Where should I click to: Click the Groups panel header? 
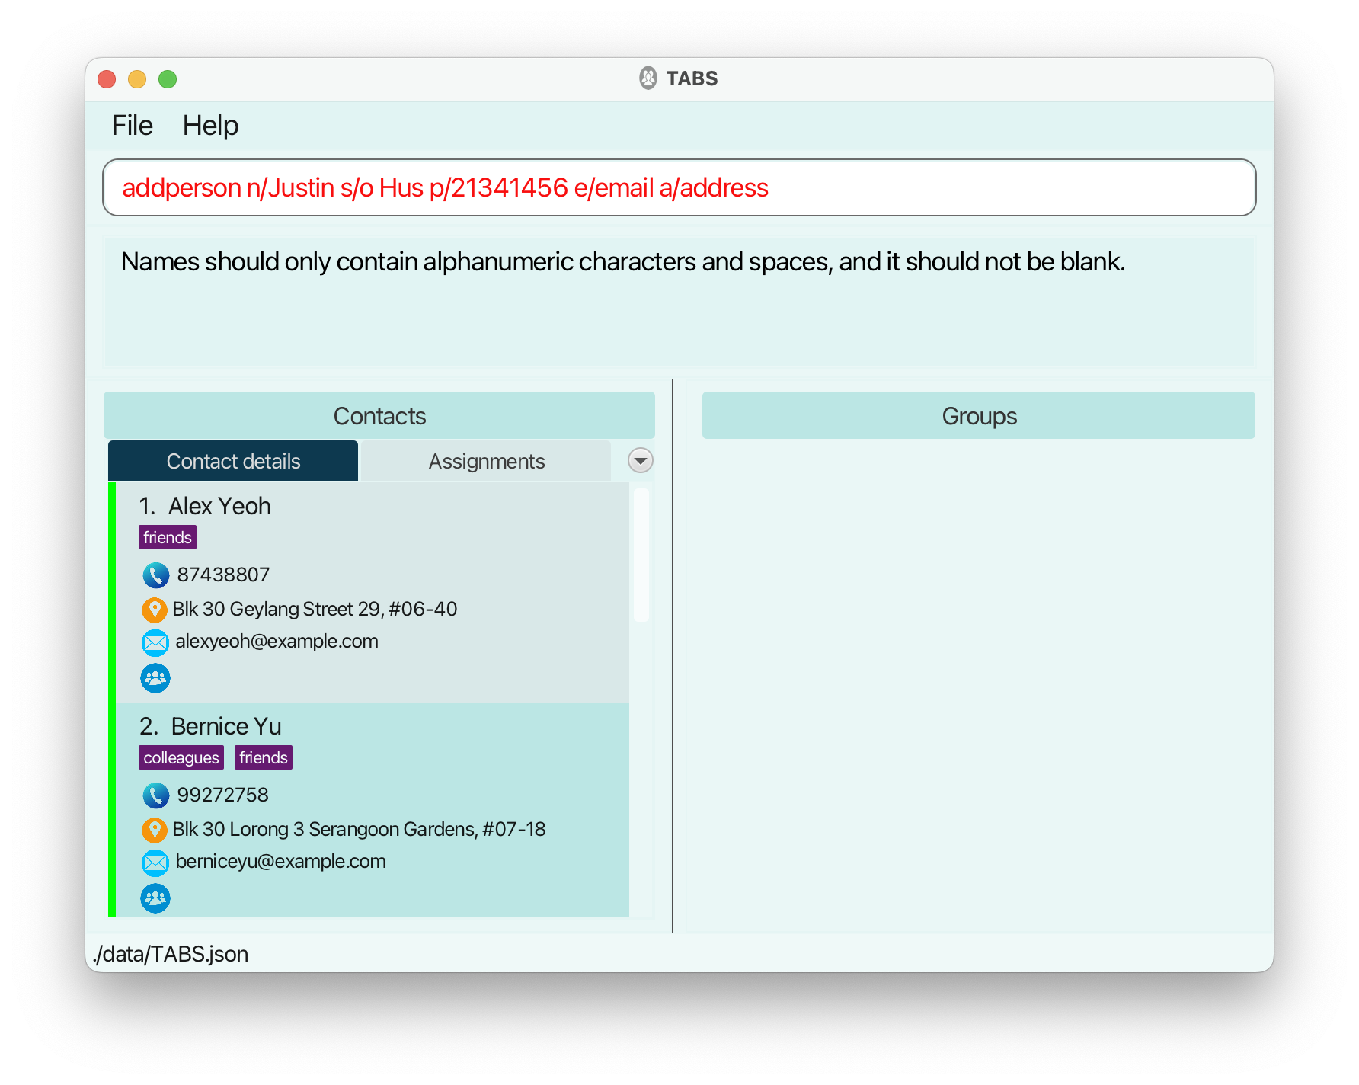(x=979, y=415)
